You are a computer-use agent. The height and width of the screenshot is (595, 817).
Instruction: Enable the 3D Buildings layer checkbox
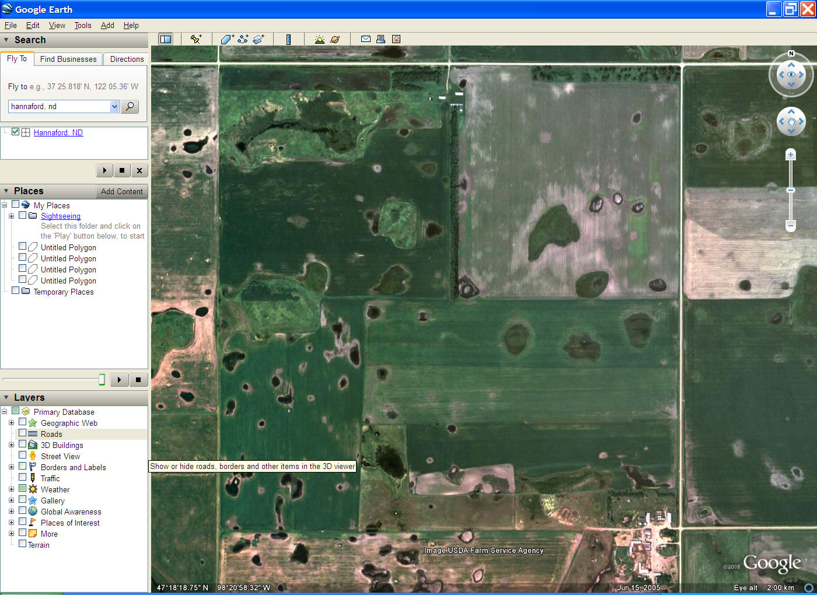pos(22,444)
